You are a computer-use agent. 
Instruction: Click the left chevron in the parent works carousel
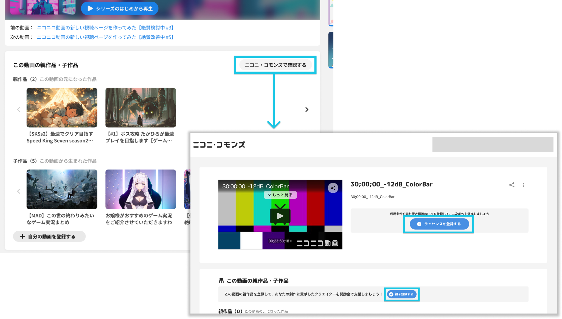pos(19,110)
